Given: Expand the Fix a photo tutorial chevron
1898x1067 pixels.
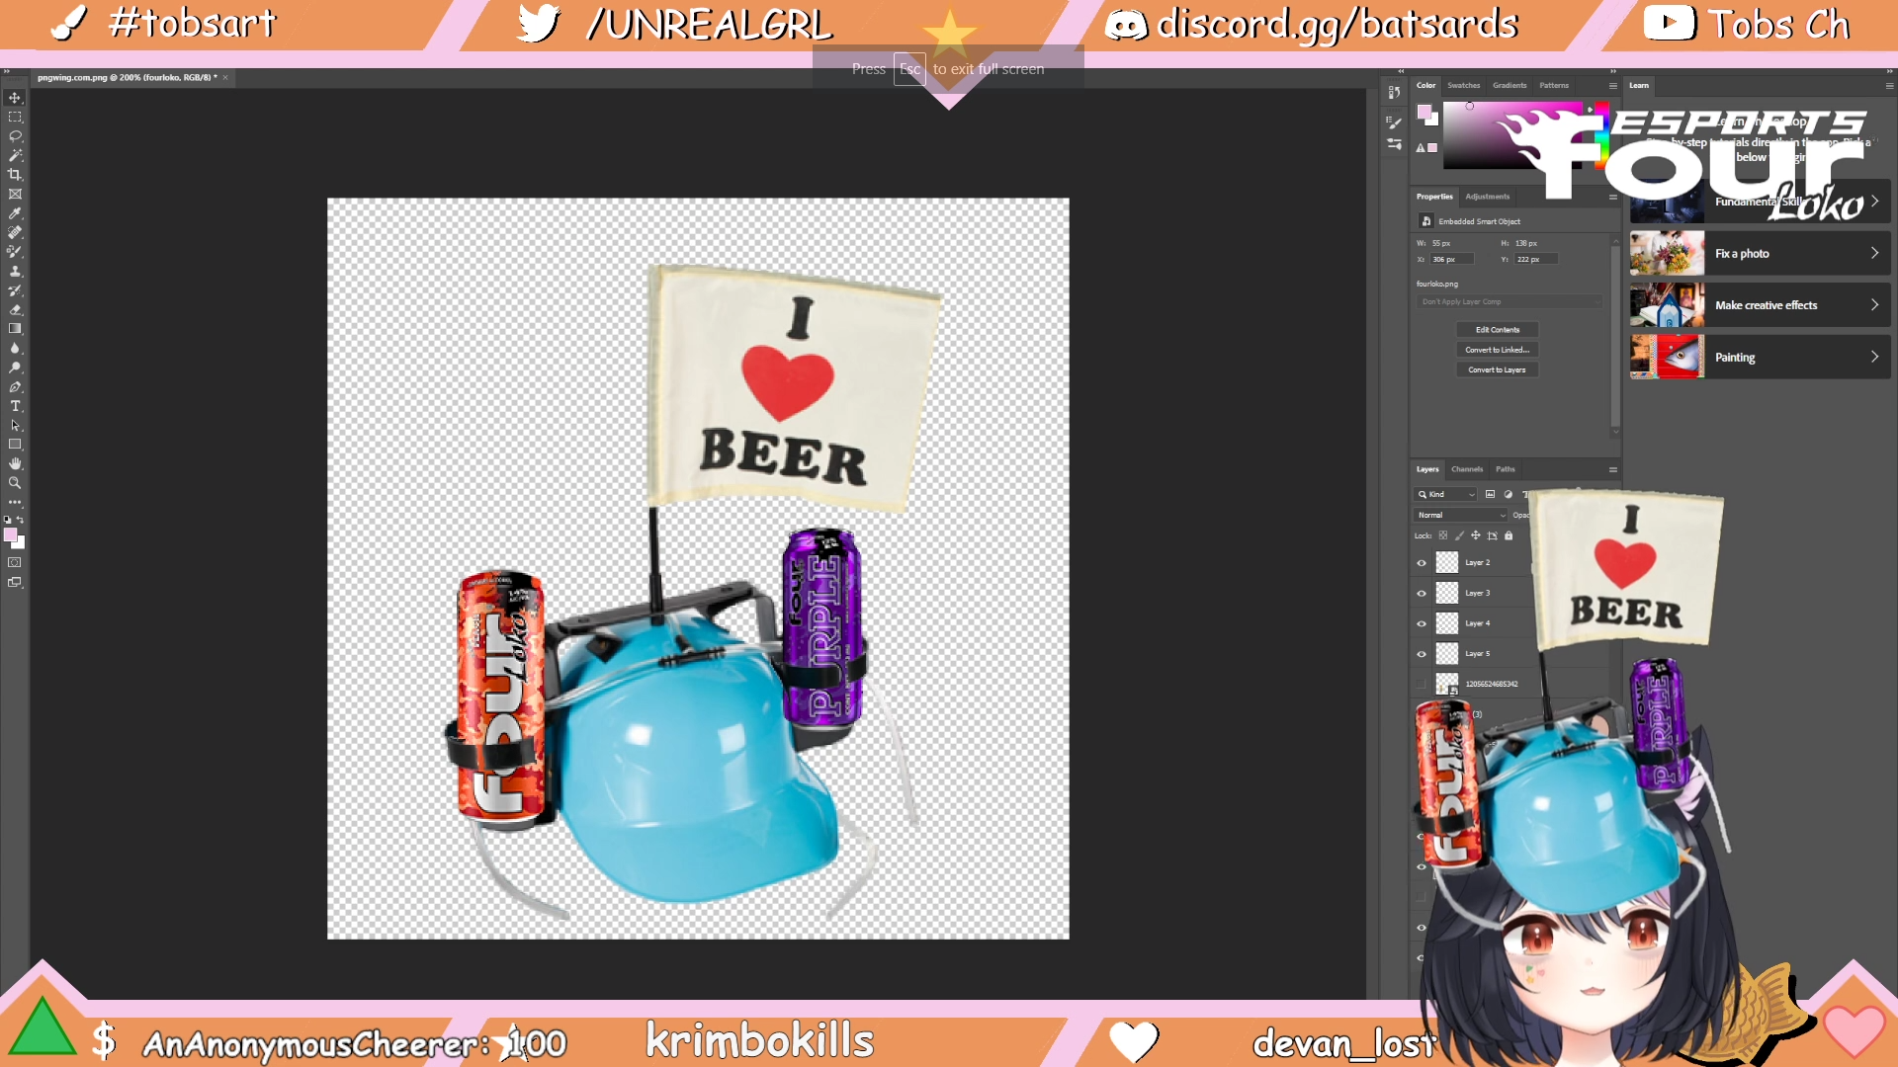Looking at the screenshot, I should pyautogui.click(x=1874, y=253).
